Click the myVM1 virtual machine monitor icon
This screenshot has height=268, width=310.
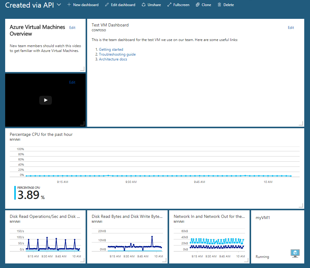[295, 253]
